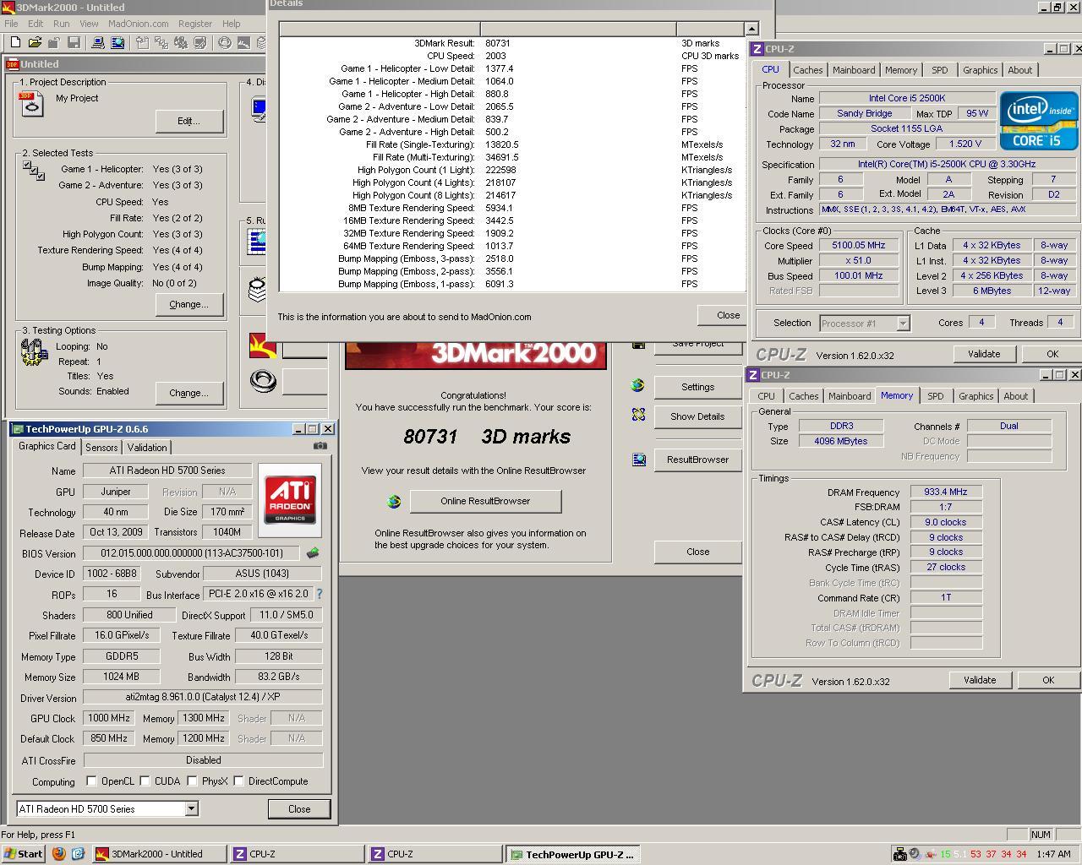Click the globe icon beside Online ResultBrowser
Screen dimensions: 1082x865
394,501
